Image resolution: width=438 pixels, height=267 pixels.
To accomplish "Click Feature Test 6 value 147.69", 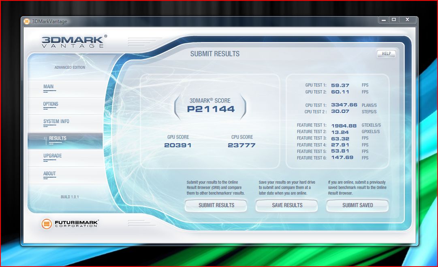I will tap(342, 157).
